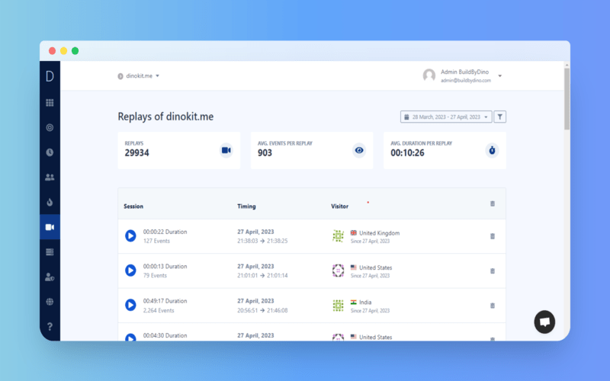610x381 pixels.
Task: Play the 00:49:17 duration replay
Action: [x=130, y=306]
